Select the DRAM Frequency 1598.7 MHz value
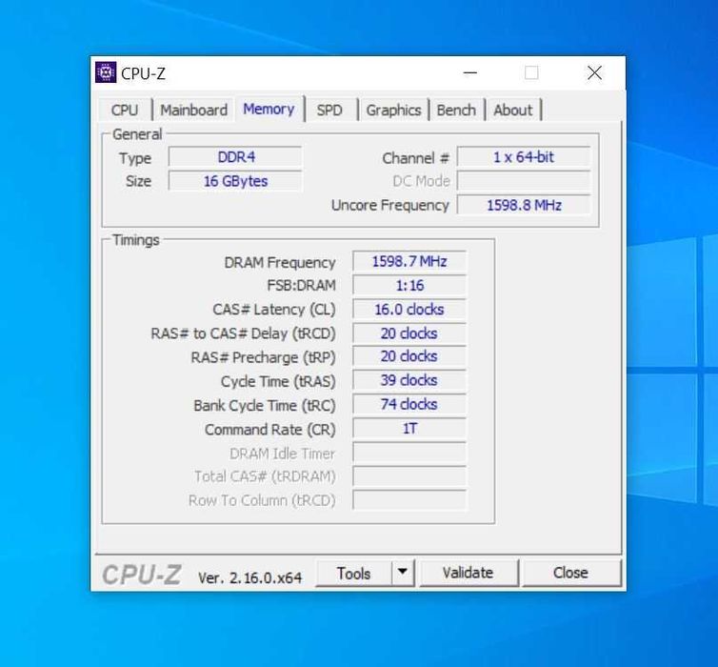Viewport: 718px width, 667px height. (x=409, y=261)
